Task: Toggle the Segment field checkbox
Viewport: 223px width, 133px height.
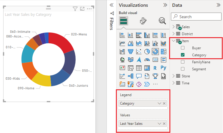Action: coord(183,69)
